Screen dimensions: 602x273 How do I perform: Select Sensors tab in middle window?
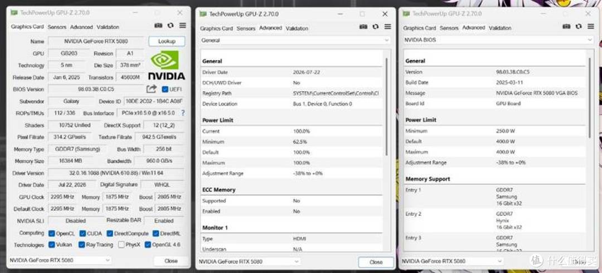coord(246,28)
